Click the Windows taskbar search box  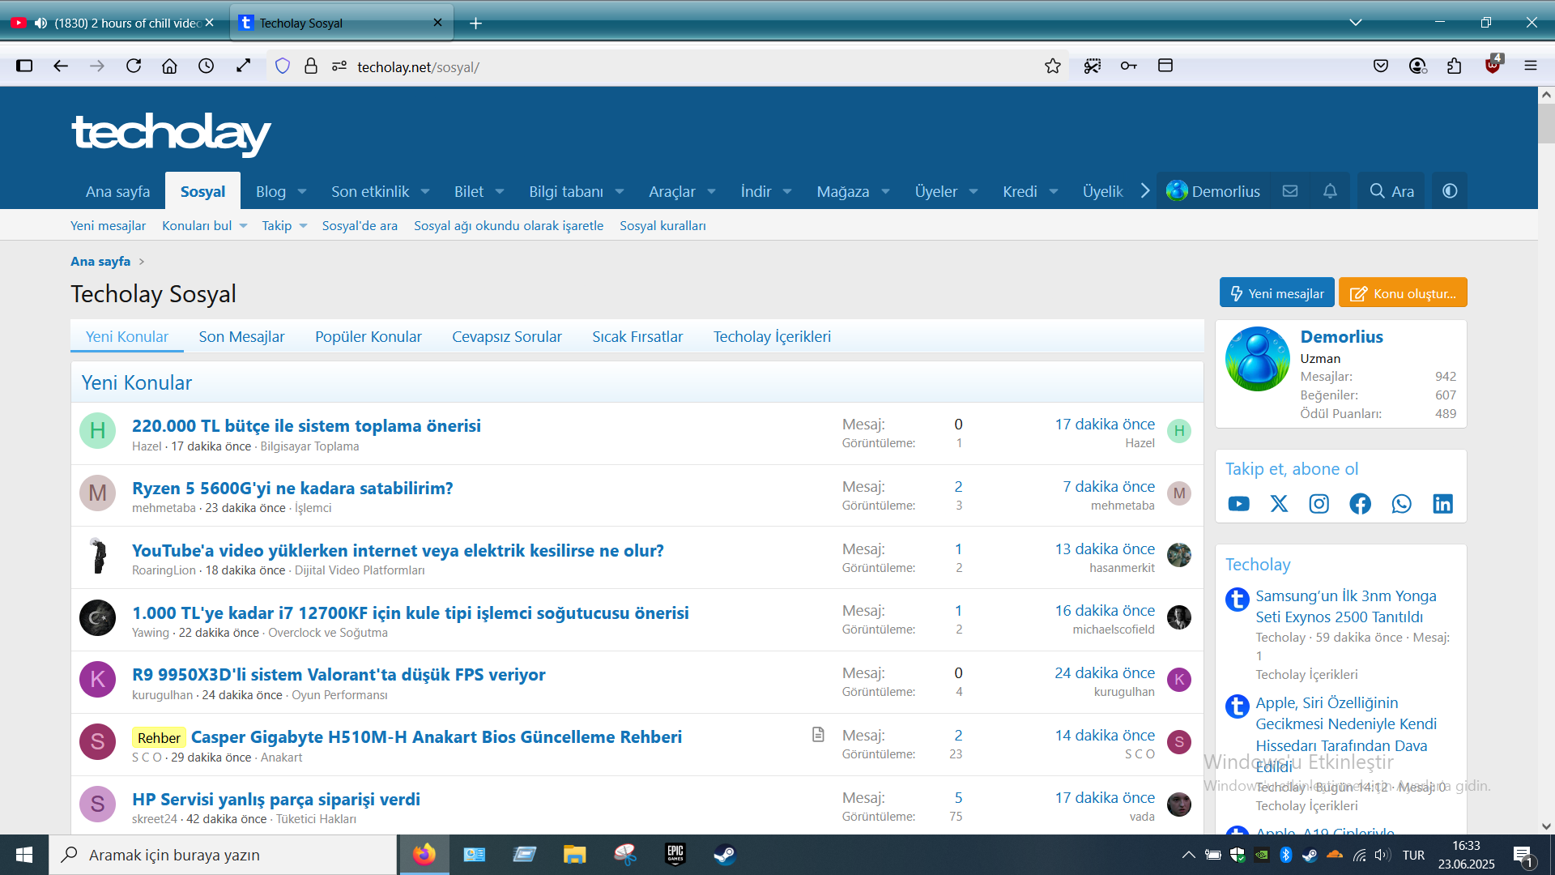pos(223,855)
